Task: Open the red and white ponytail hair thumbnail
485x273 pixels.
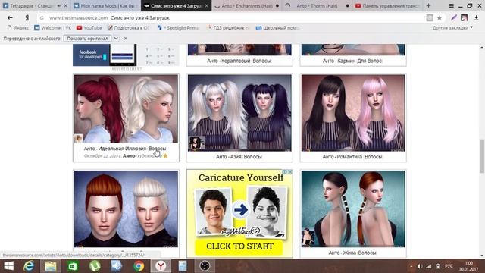Action: pyautogui.click(x=126, y=108)
